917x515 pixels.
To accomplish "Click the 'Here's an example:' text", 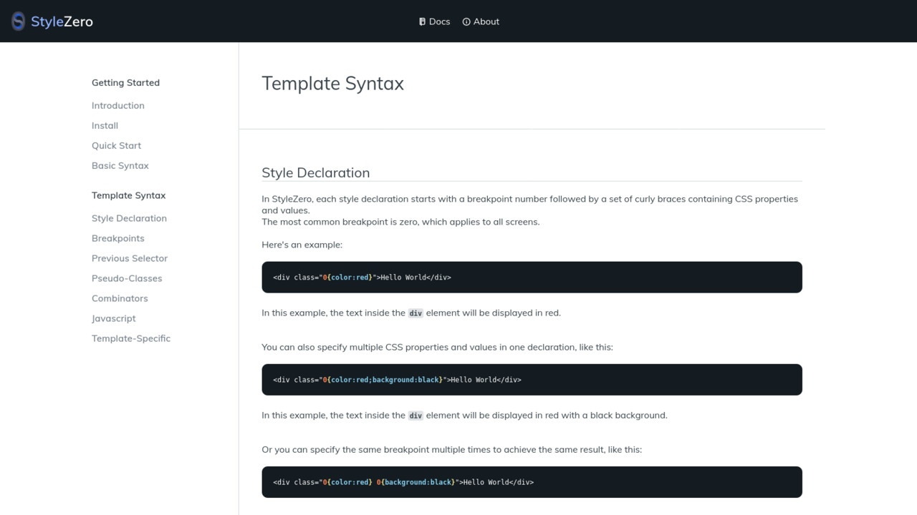I will point(302,245).
